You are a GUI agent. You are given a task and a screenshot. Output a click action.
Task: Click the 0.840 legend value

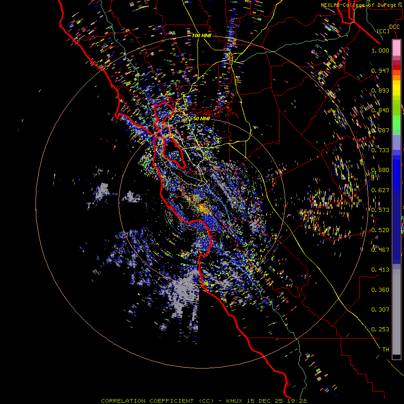point(380,110)
